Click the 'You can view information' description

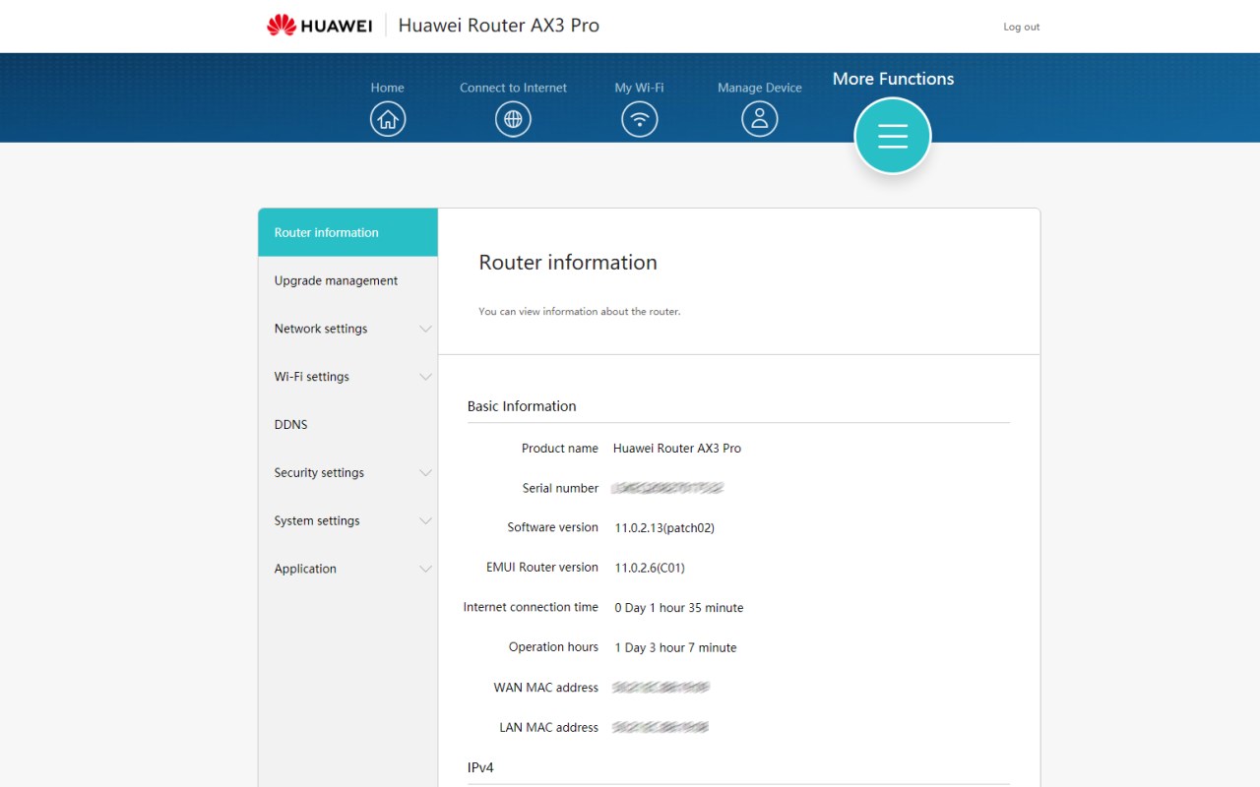(580, 312)
